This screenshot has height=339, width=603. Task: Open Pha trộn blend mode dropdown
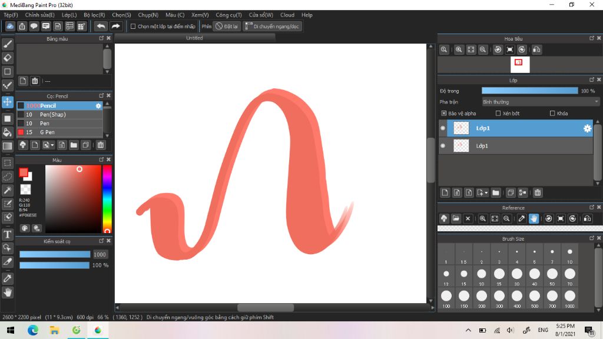click(x=541, y=102)
